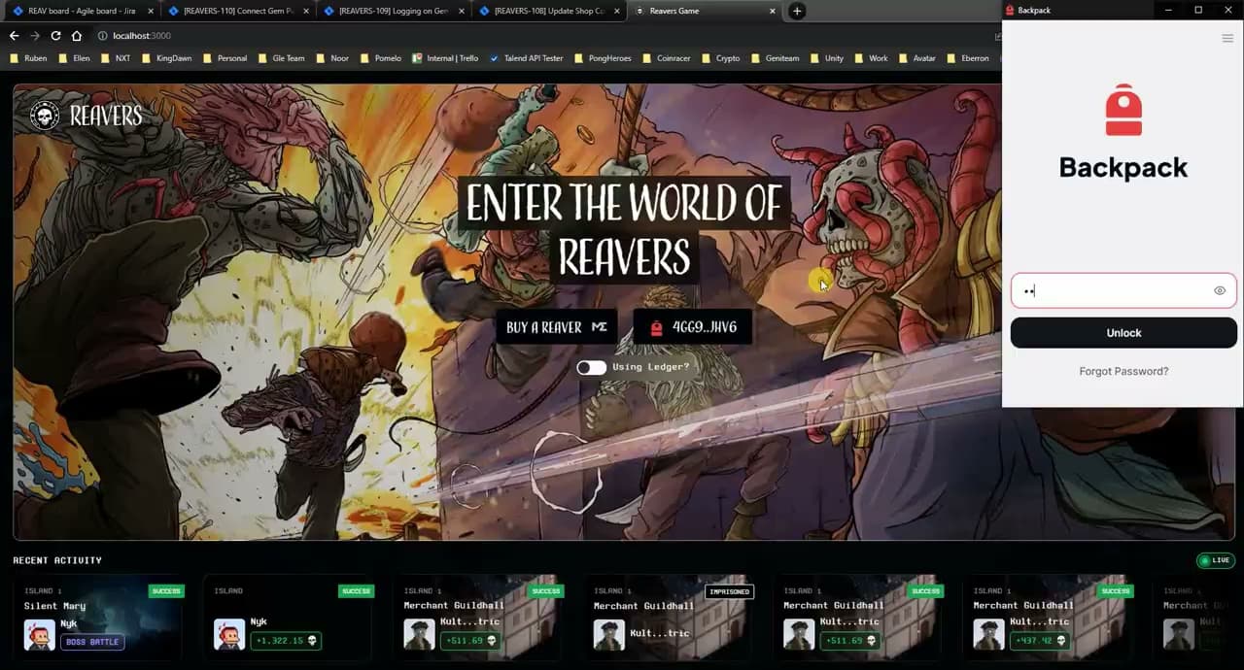Click the Buy a Reaver button

pyautogui.click(x=557, y=327)
